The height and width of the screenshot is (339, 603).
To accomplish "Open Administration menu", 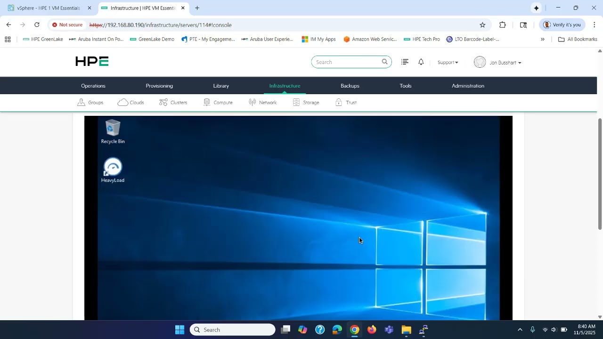I will point(468,86).
